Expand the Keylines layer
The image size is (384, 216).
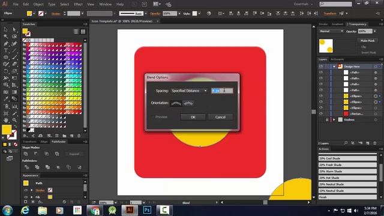tap(334, 120)
